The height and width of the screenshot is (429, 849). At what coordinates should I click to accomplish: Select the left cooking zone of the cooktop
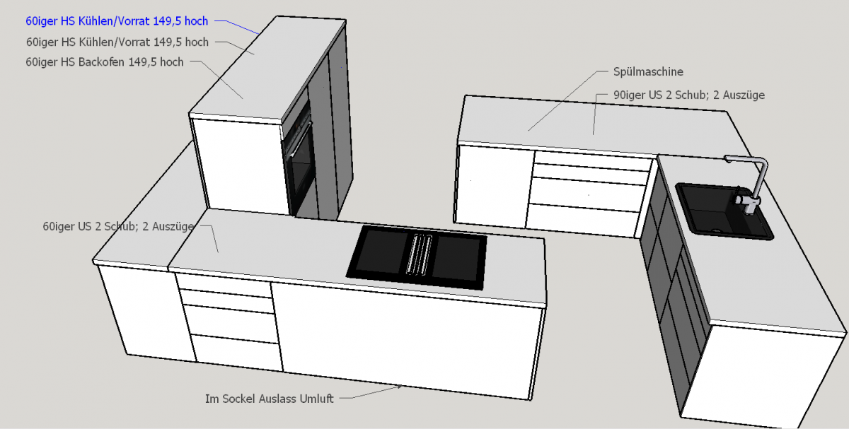376,252
